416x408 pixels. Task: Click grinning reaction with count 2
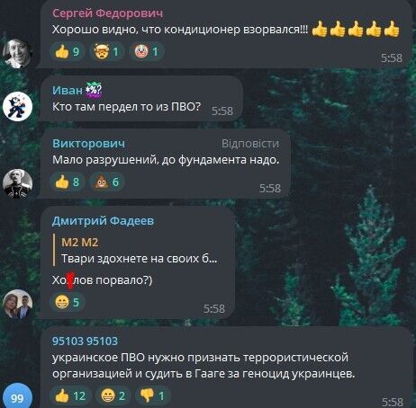coord(113,396)
